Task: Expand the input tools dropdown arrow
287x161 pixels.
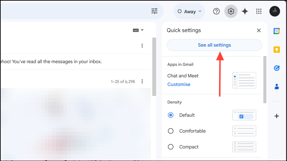Action: [142, 30]
